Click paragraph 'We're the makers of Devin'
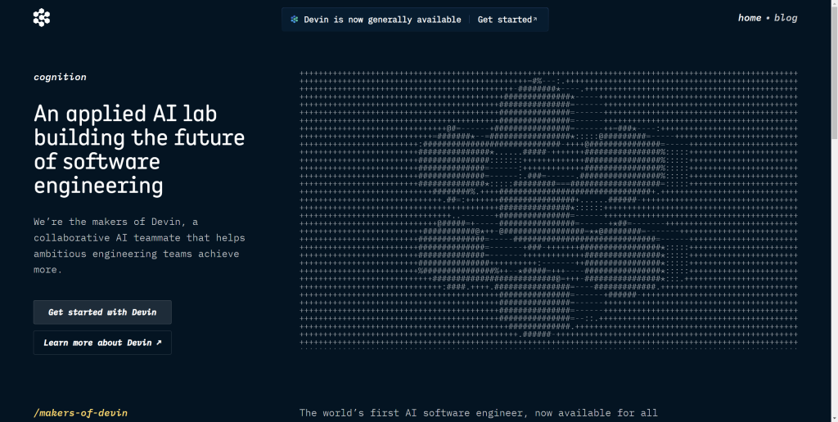 pos(139,245)
